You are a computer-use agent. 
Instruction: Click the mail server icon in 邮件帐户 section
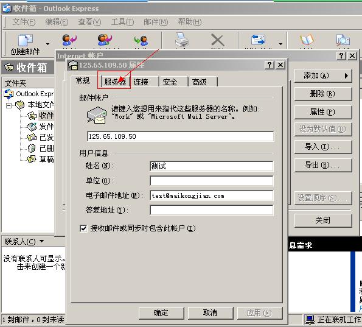coord(97,115)
